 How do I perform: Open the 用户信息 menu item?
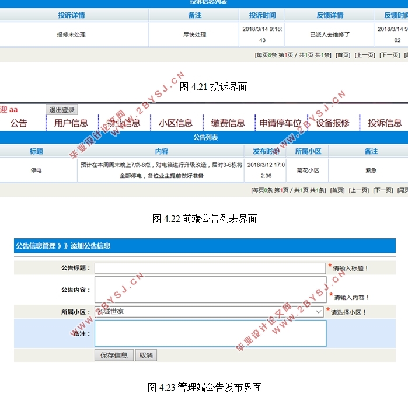tap(71, 123)
